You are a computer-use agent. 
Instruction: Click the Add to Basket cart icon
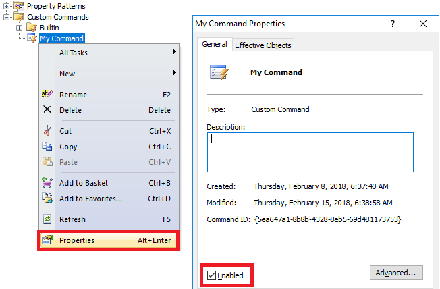[x=47, y=183]
